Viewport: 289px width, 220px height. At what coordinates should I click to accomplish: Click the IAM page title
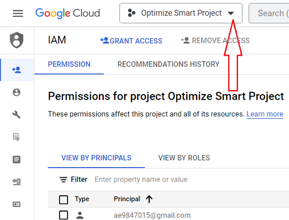(x=57, y=40)
